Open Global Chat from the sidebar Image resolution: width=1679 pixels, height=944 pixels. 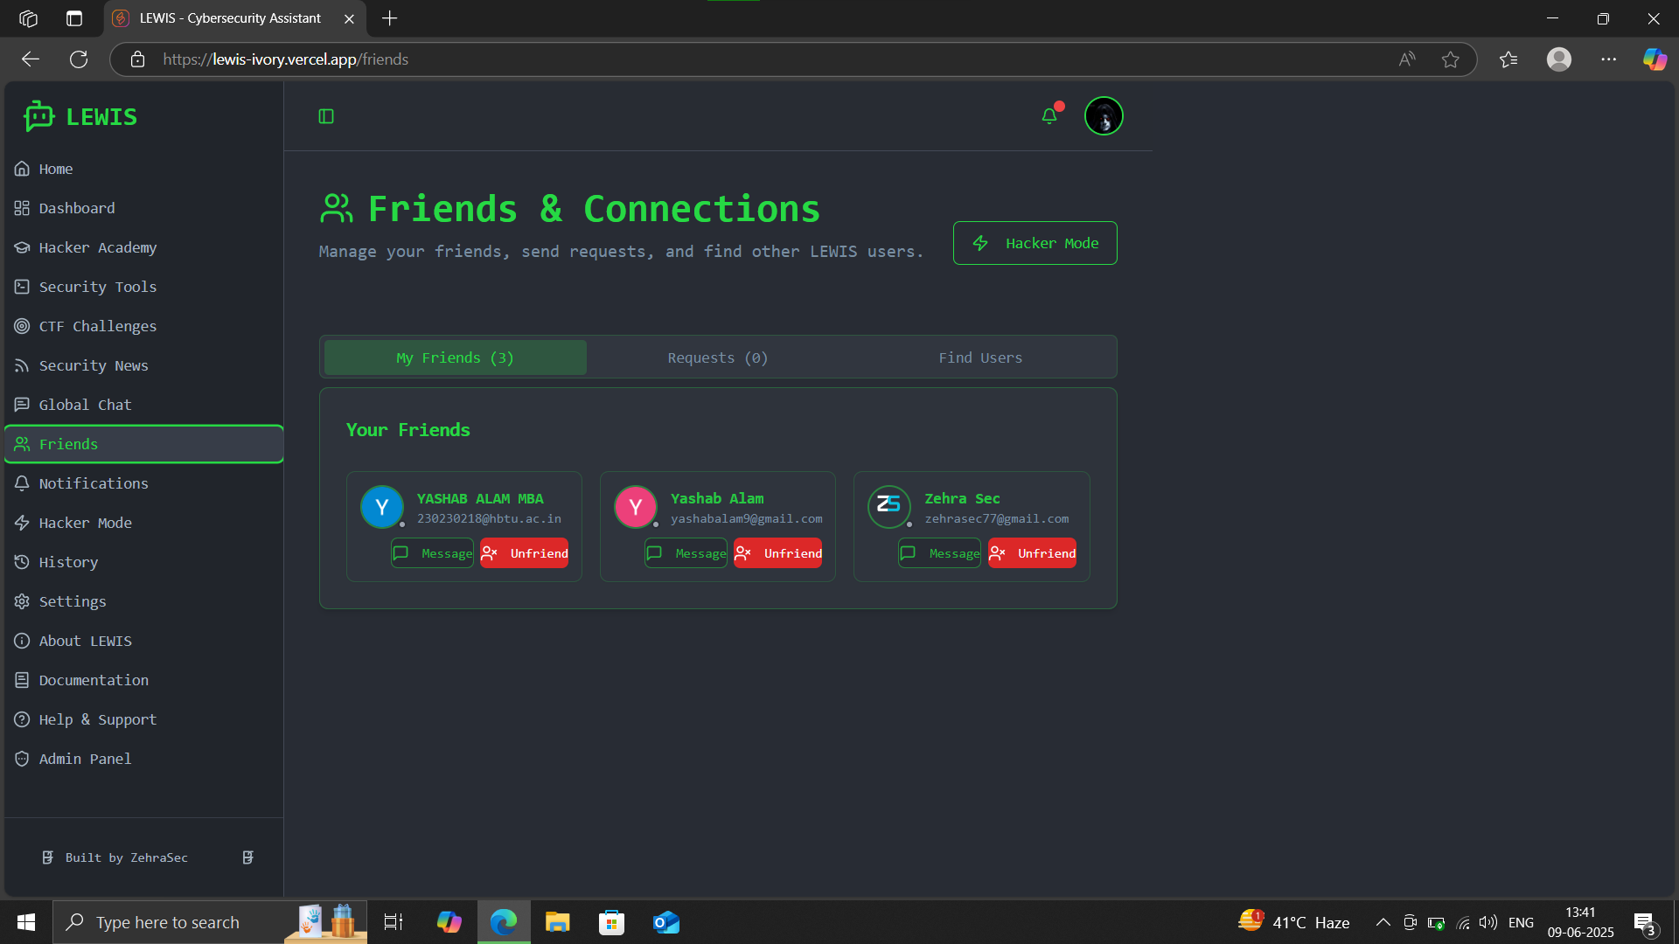pos(85,405)
